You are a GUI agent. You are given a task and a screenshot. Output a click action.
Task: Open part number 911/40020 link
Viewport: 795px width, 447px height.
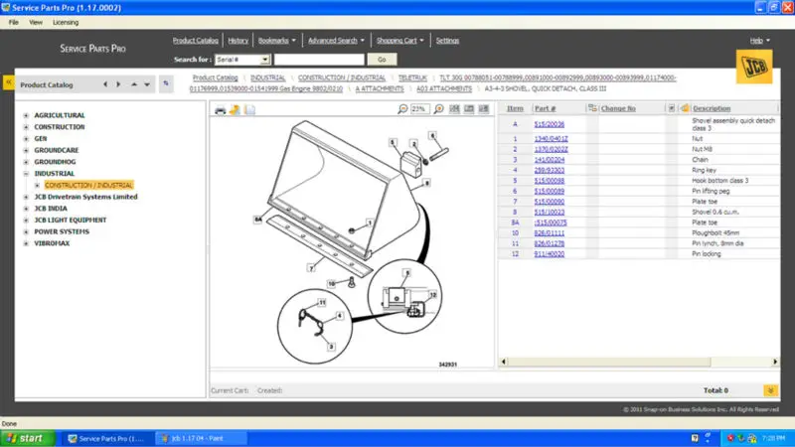[x=550, y=254]
